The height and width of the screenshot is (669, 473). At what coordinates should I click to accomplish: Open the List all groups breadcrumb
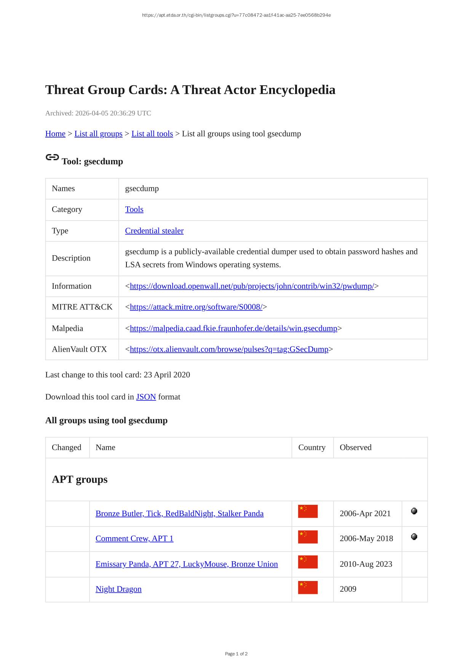pyautogui.click(x=98, y=134)
